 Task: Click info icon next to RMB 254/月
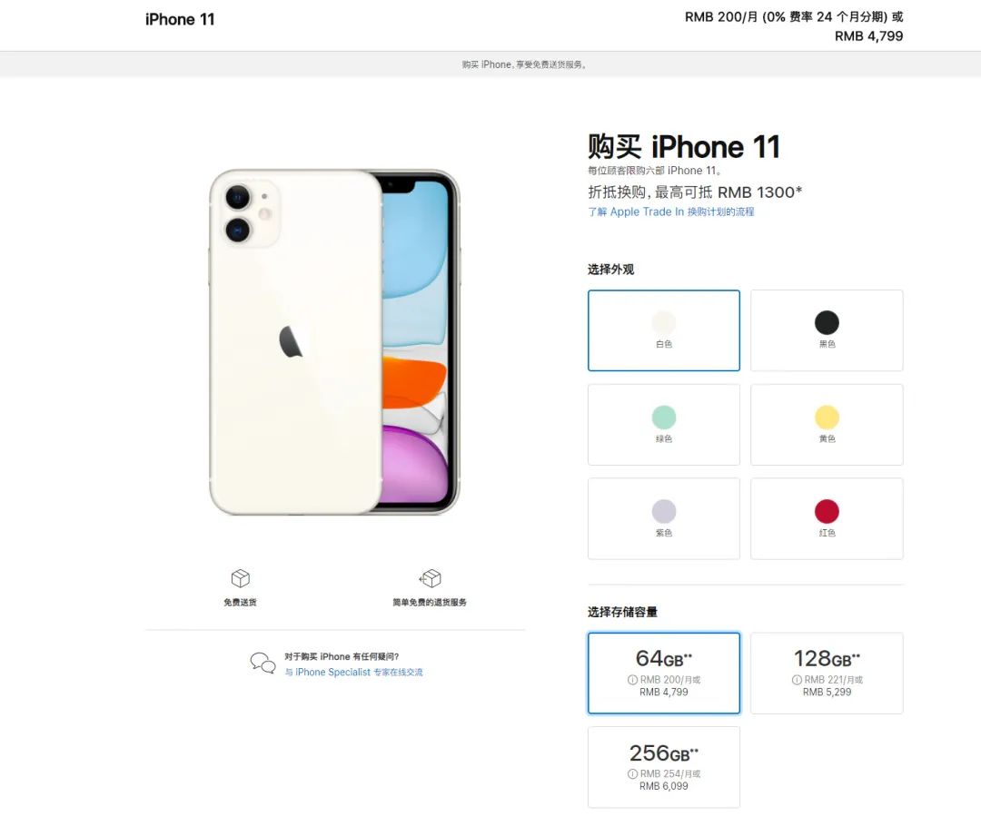[632, 774]
